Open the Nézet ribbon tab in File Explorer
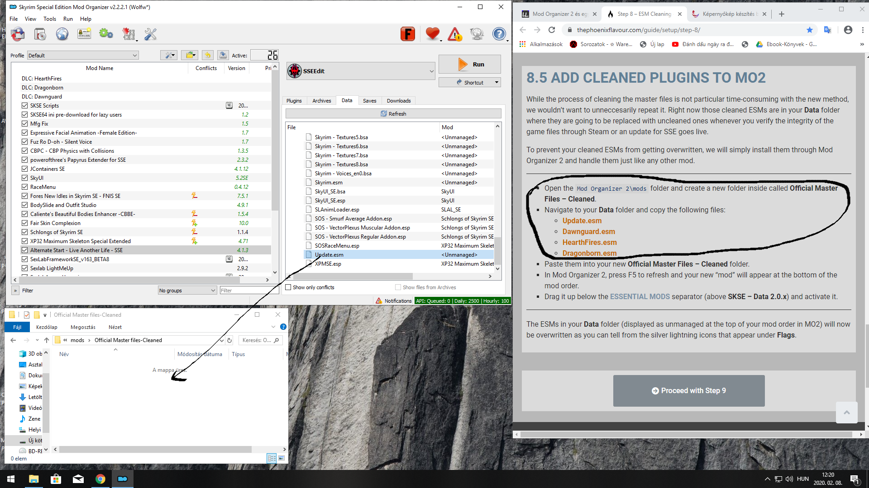Image resolution: width=869 pixels, height=488 pixels. [x=115, y=327]
